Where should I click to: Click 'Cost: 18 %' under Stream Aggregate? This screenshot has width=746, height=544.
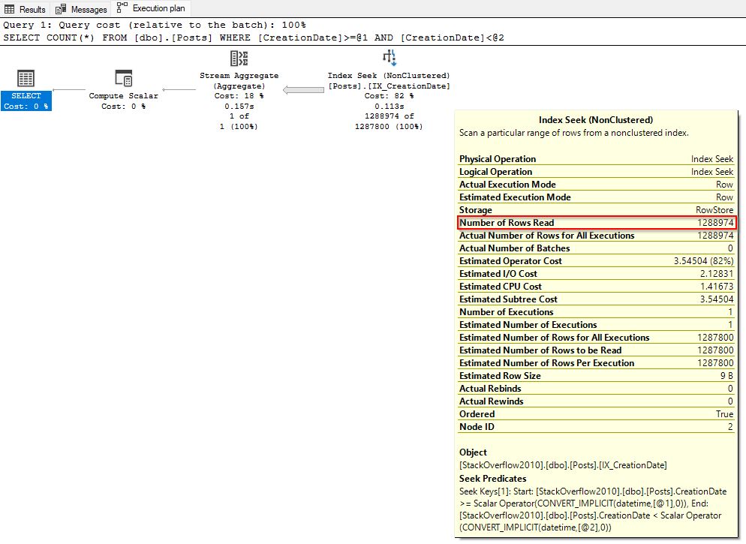pos(239,96)
